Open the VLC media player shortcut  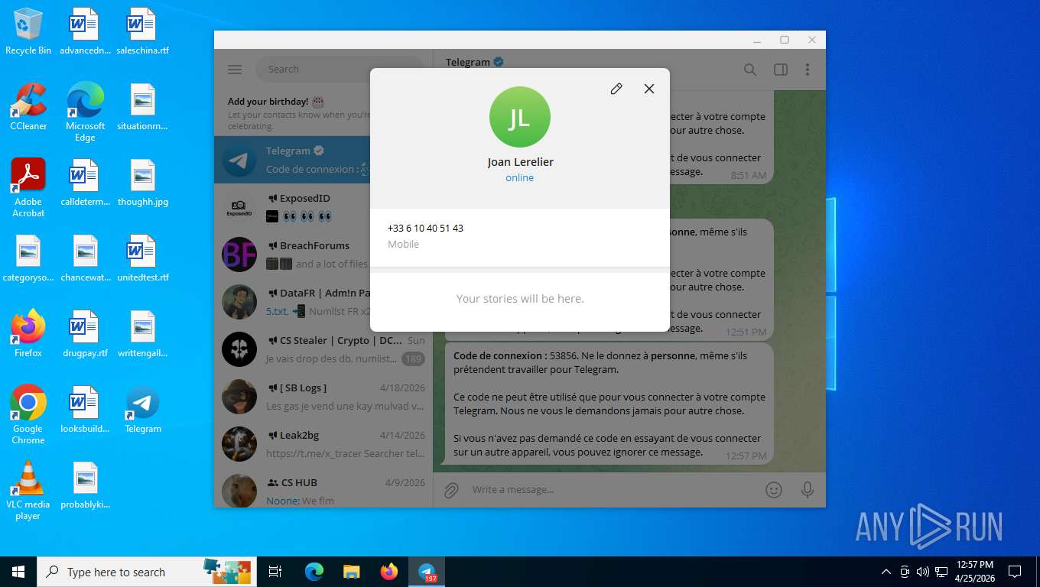coord(28,490)
